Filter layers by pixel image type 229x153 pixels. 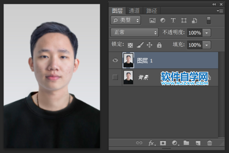[152, 20]
